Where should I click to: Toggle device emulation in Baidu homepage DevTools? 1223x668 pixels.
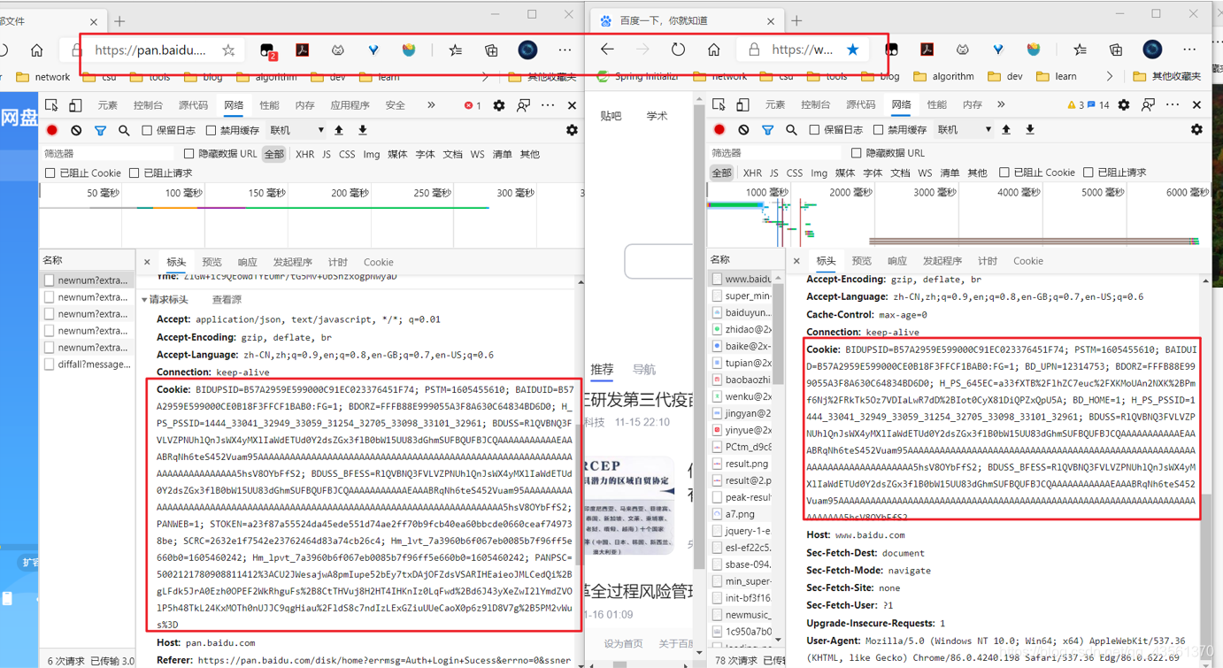[742, 104]
